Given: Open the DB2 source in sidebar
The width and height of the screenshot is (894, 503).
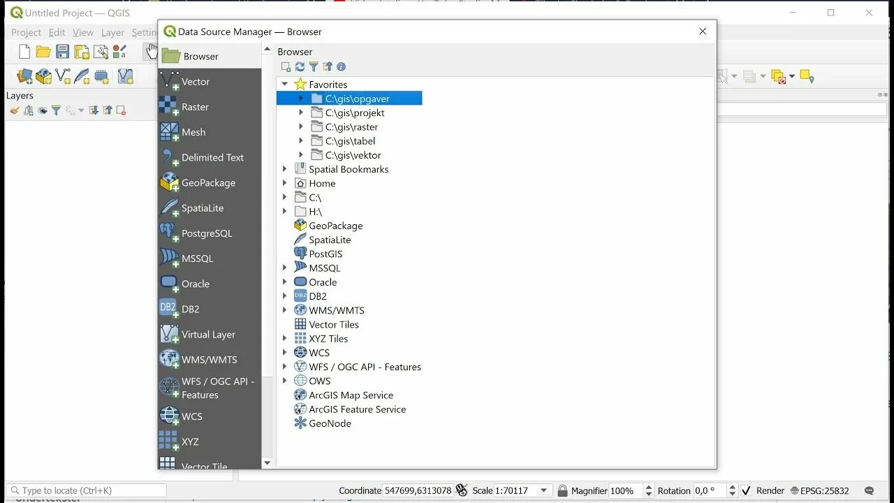Looking at the screenshot, I should pyautogui.click(x=210, y=309).
